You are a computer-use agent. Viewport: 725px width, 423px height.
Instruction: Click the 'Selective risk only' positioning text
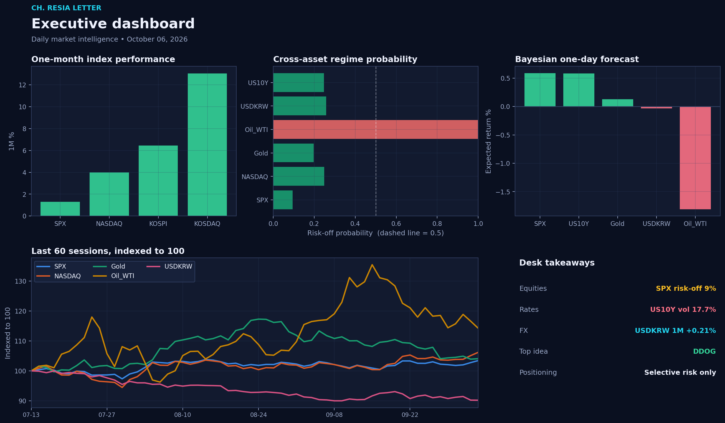pos(680,372)
